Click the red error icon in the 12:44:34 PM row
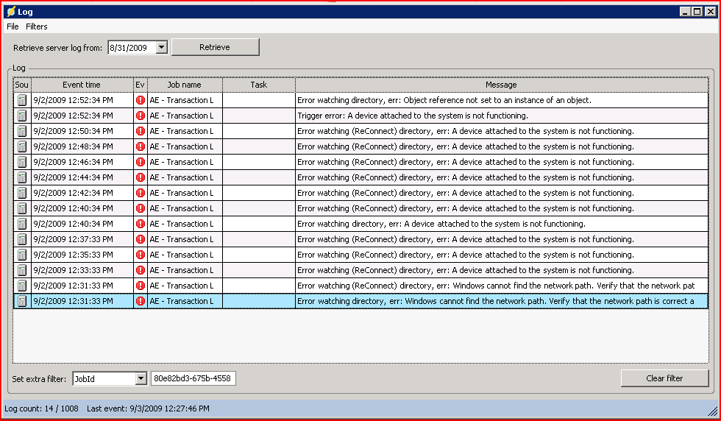The image size is (721, 421). point(141,177)
